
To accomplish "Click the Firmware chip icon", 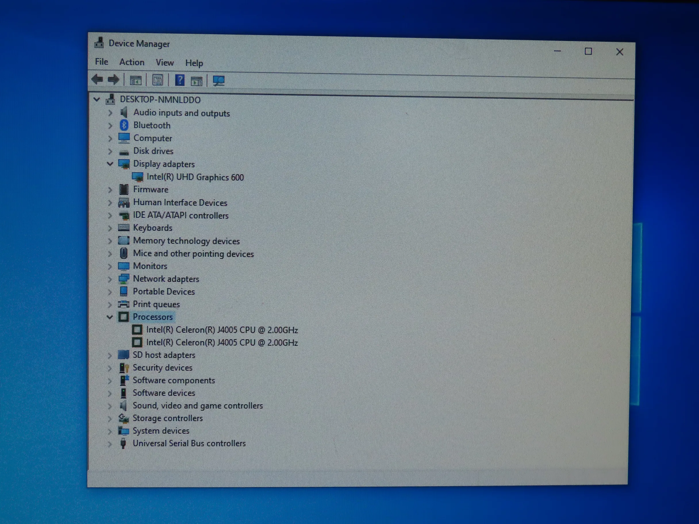I will pyautogui.click(x=124, y=189).
